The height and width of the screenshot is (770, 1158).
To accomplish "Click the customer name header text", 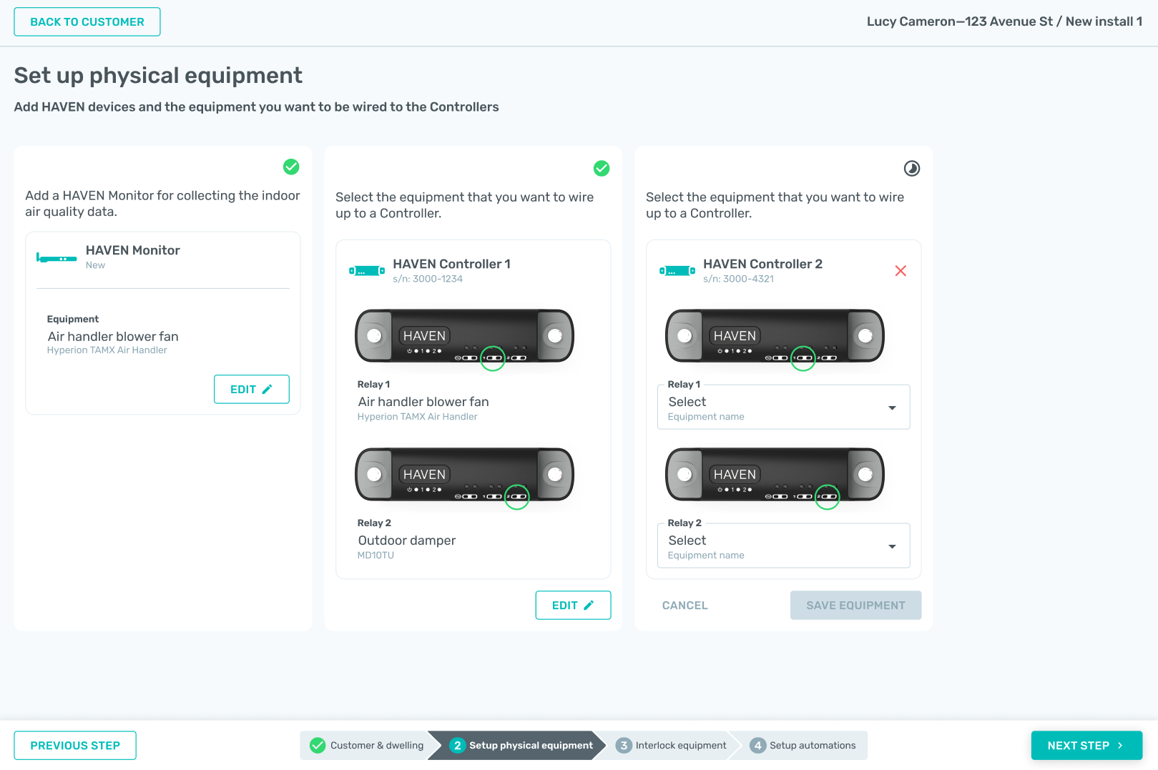I will pyautogui.click(x=1004, y=21).
